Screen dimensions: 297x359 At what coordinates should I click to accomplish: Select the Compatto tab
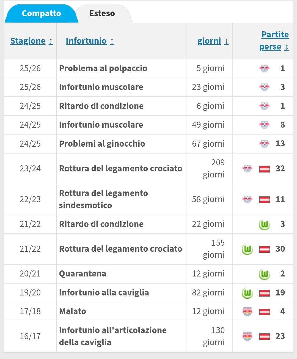point(41,13)
